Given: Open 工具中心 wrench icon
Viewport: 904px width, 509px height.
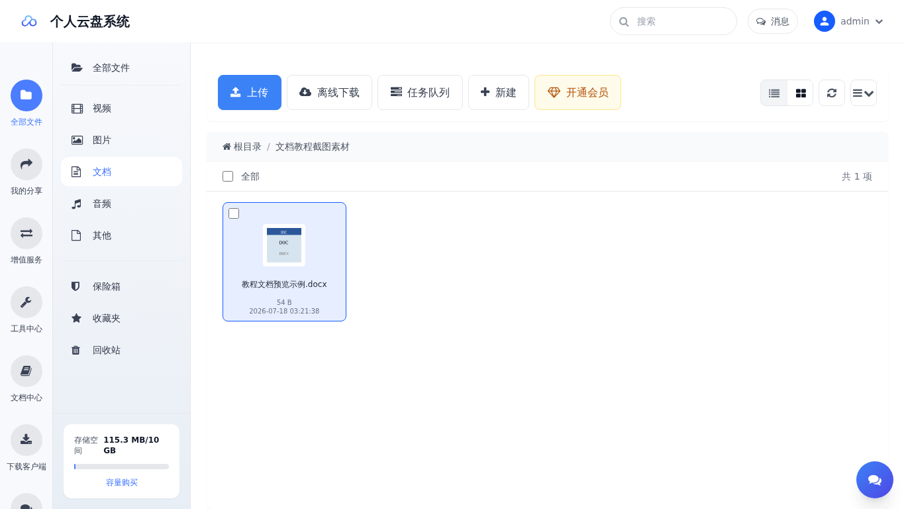Looking at the screenshot, I should [x=26, y=302].
